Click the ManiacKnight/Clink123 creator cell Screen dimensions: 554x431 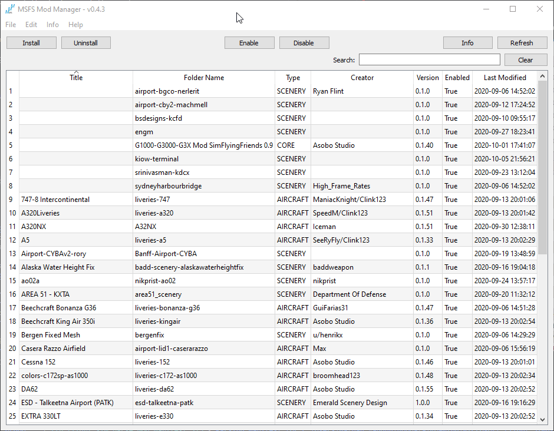pyautogui.click(x=362, y=200)
